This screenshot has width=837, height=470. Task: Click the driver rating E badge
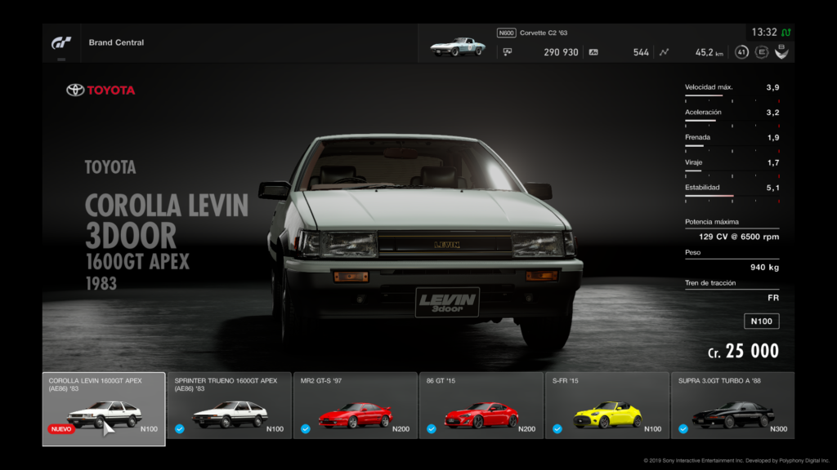[762, 52]
